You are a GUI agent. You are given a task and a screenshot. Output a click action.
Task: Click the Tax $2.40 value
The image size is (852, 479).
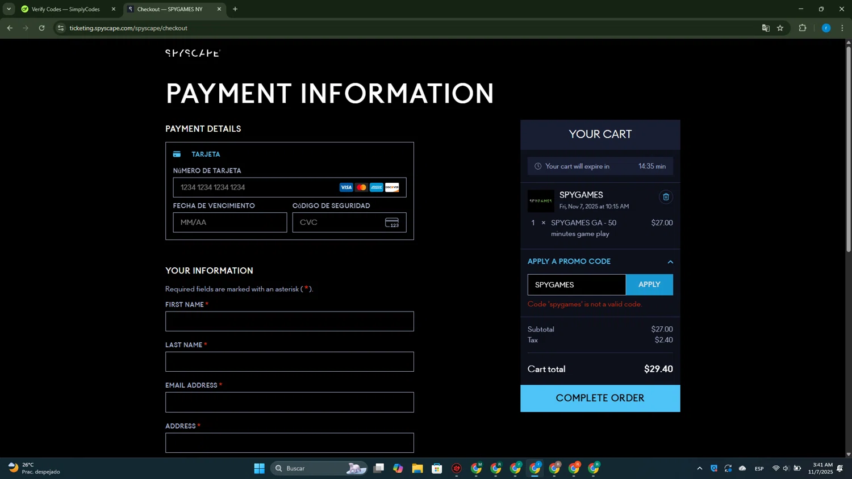pyautogui.click(x=663, y=340)
